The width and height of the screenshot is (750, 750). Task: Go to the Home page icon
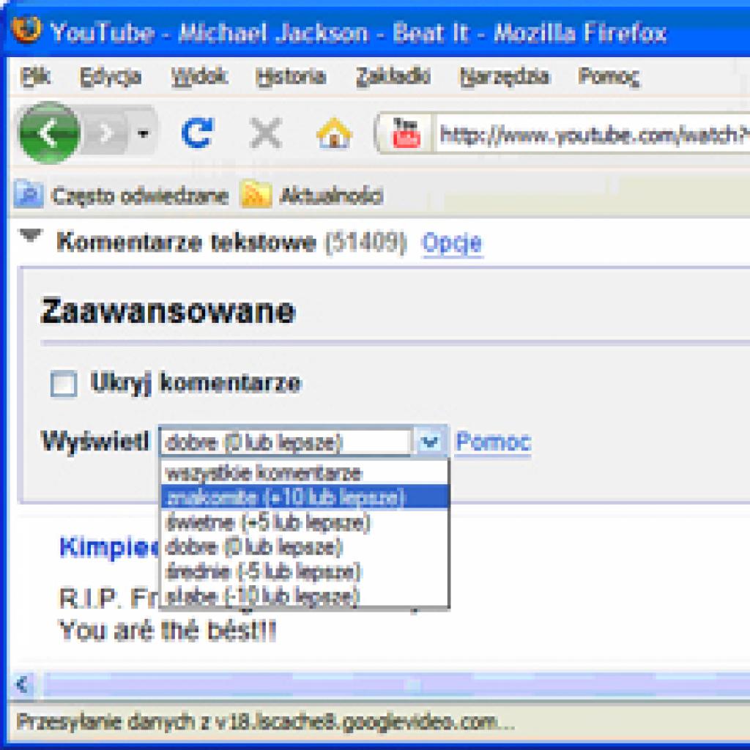coord(334,133)
